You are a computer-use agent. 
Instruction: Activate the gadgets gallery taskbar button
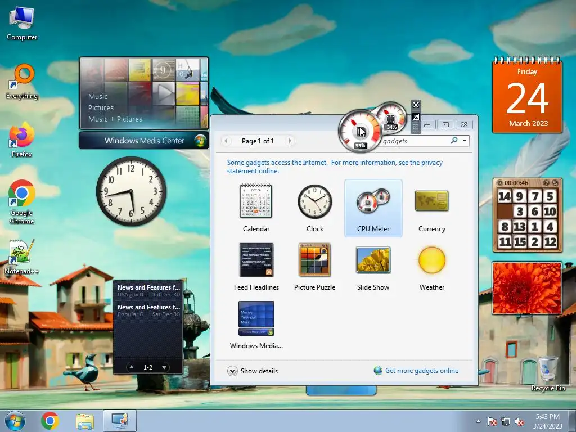pos(120,421)
